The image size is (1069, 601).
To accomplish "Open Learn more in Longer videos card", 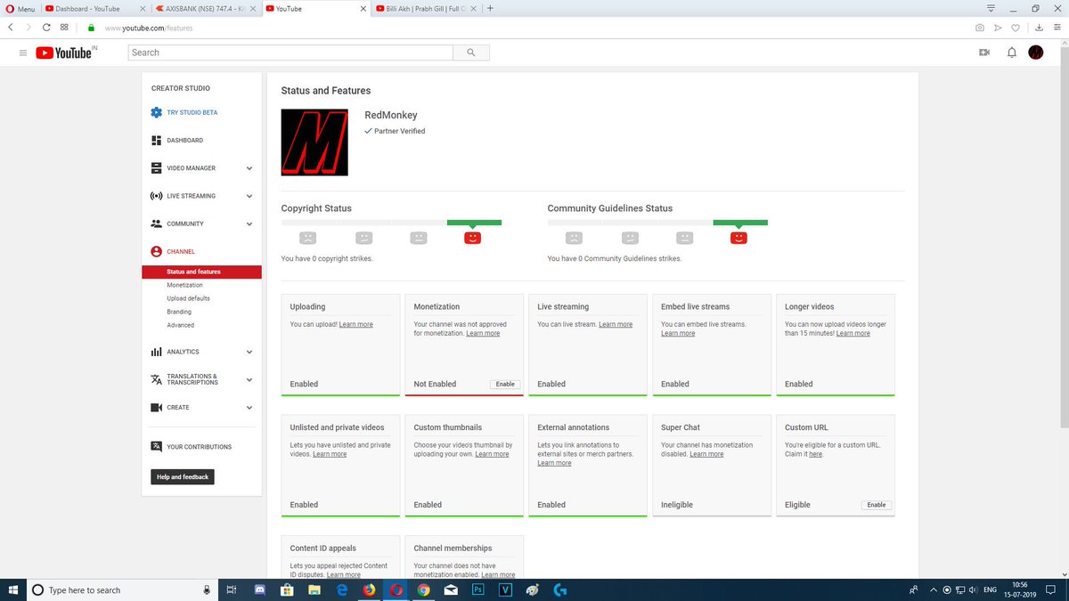I will click(853, 333).
